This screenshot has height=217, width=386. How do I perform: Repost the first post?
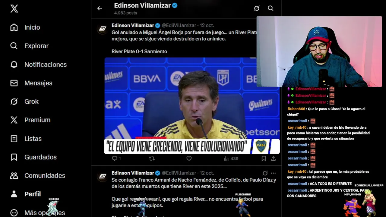[x=152, y=159]
